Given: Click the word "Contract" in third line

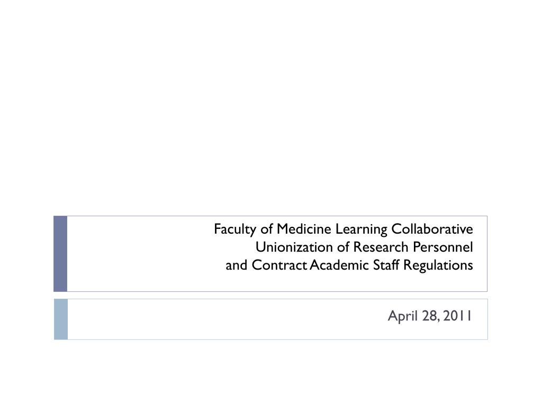Looking at the screenshot, I should (279, 265).
